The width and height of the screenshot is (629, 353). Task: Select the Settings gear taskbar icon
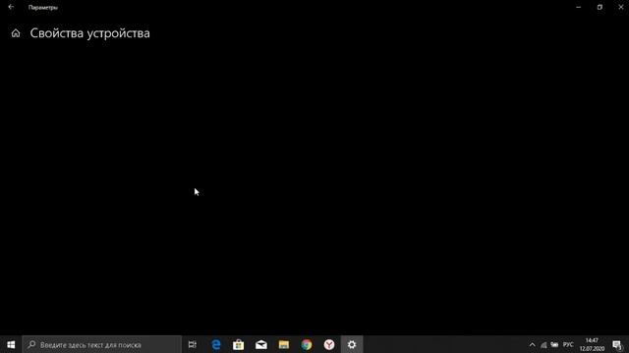352,344
